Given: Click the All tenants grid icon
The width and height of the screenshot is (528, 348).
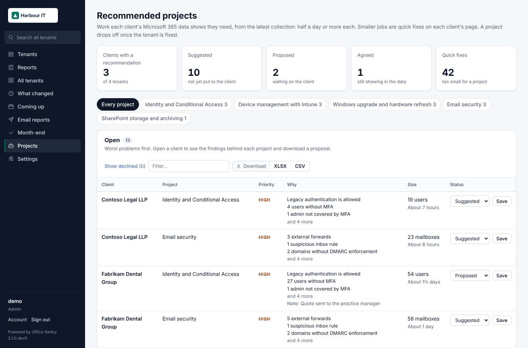Looking at the screenshot, I should point(11,81).
